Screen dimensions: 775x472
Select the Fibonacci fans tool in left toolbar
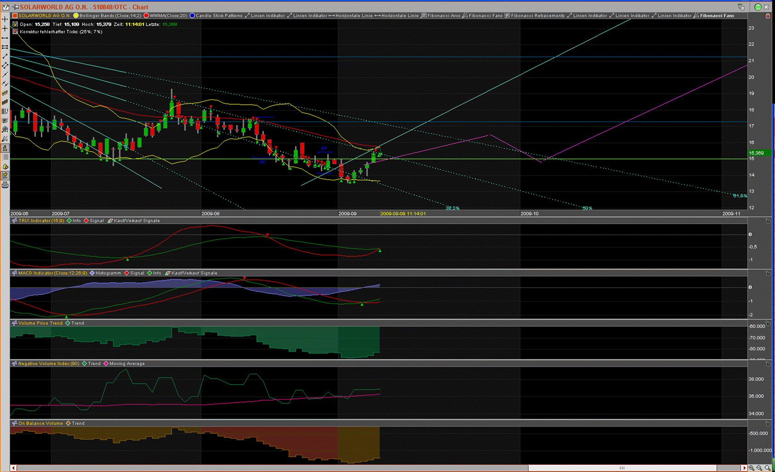pyautogui.click(x=5, y=139)
